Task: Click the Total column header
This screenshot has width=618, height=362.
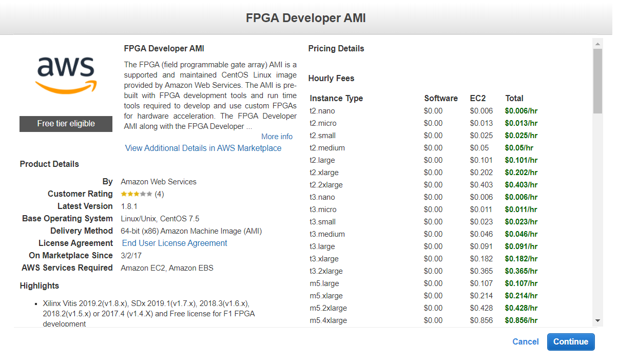Action: (x=514, y=98)
